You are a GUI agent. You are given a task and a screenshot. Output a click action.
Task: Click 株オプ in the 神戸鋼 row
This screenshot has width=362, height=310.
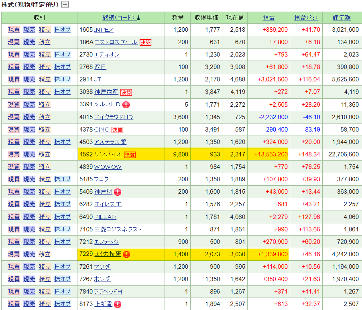62,192
